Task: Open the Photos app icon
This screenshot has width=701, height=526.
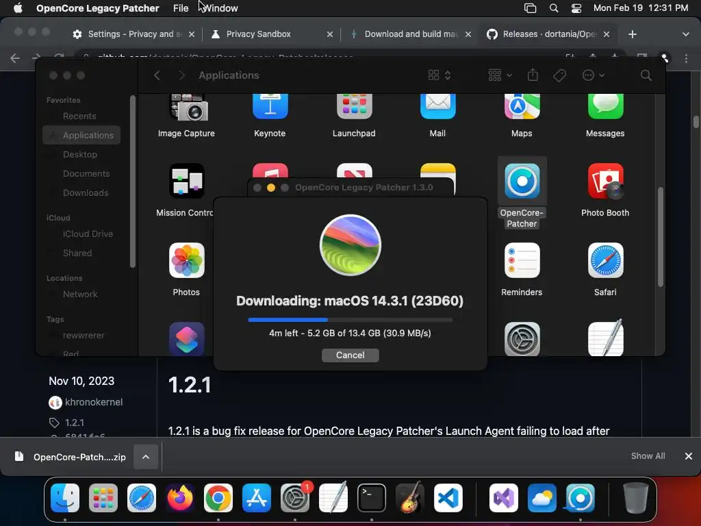Action: pyautogui.click(x=186, y=260)
